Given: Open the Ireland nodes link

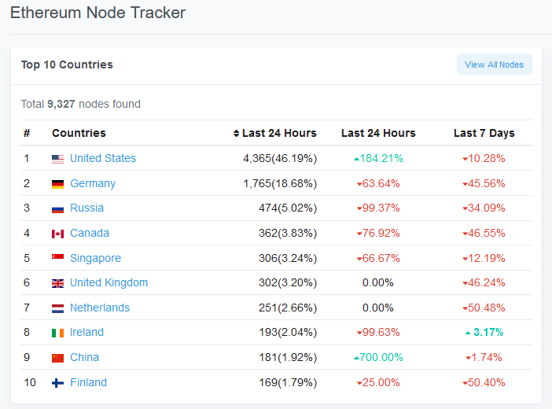Looking at the screenshot, I should pyautogui.click(x=86, y=332).
